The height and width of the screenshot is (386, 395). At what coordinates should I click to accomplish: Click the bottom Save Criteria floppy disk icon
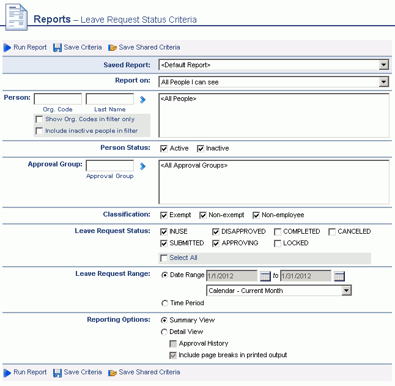coord(57,373)
